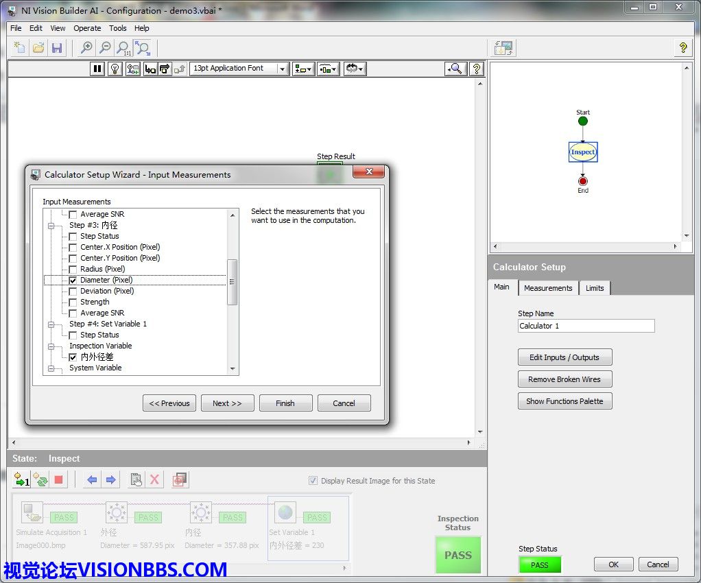
Task: Click Next >> in the wizard
Action: click(227, 403)
